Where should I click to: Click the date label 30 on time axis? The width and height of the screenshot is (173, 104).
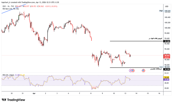coord(12,93)
